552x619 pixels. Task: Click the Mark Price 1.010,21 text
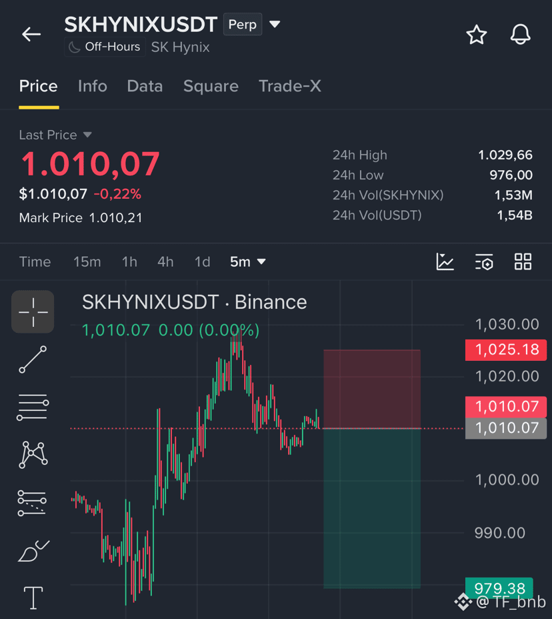coord(81,218)
